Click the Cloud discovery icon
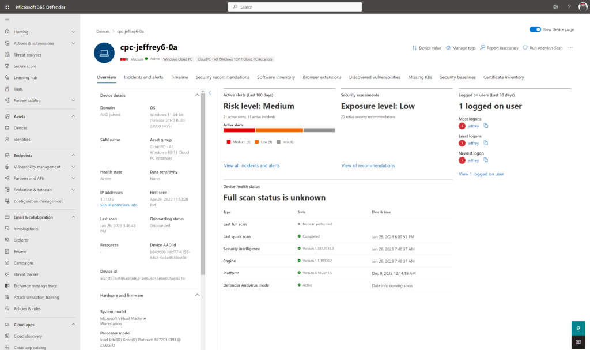The width and height of the screenshot is (590, 350). [7, 336]
